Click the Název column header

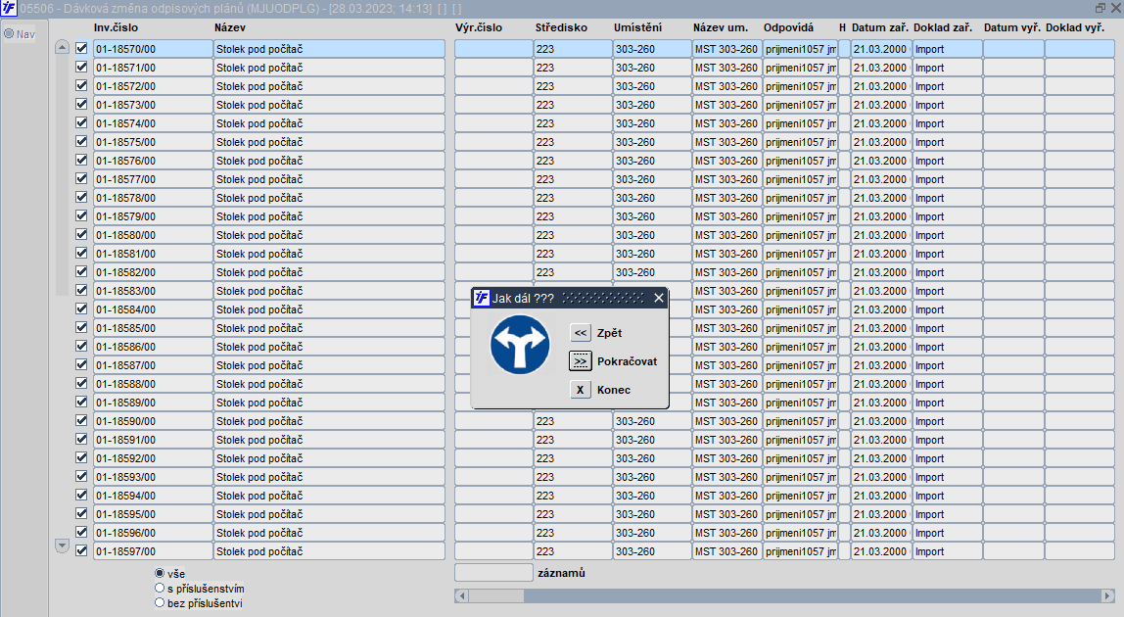[230, 27]
